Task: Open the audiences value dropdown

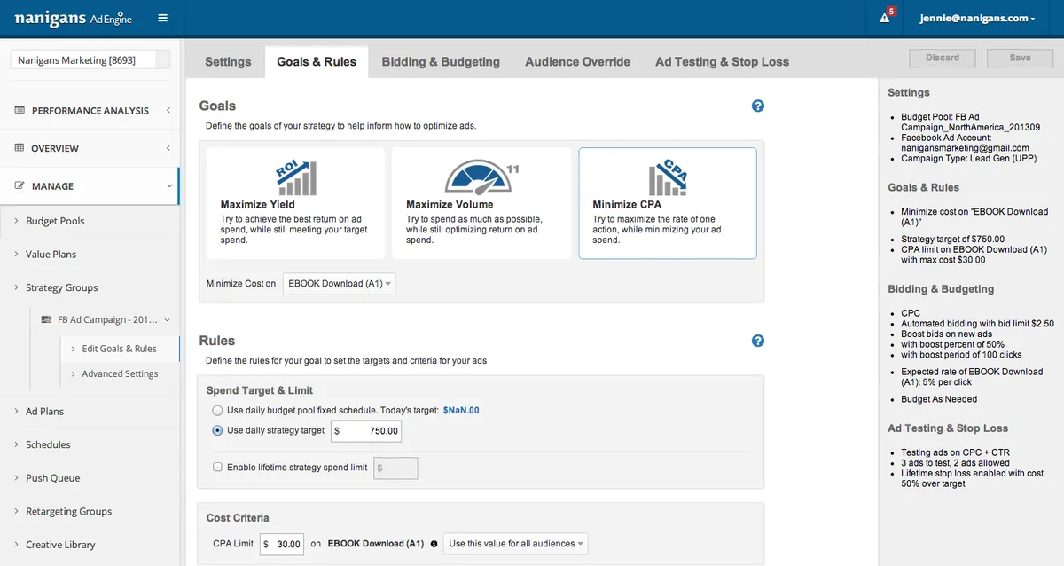Action: point(516,544)
